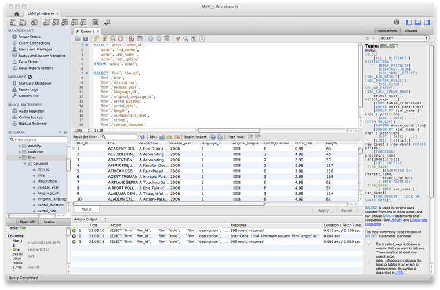This screenshot has width=440, height=290.
Task: Click the result grid horizontal scrollbar
Action: point(169,204)
